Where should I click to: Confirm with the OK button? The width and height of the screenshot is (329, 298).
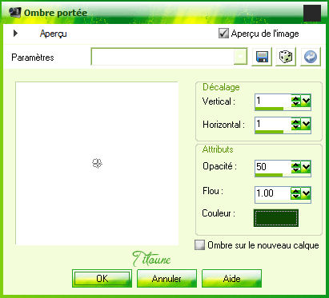[102, 279]
